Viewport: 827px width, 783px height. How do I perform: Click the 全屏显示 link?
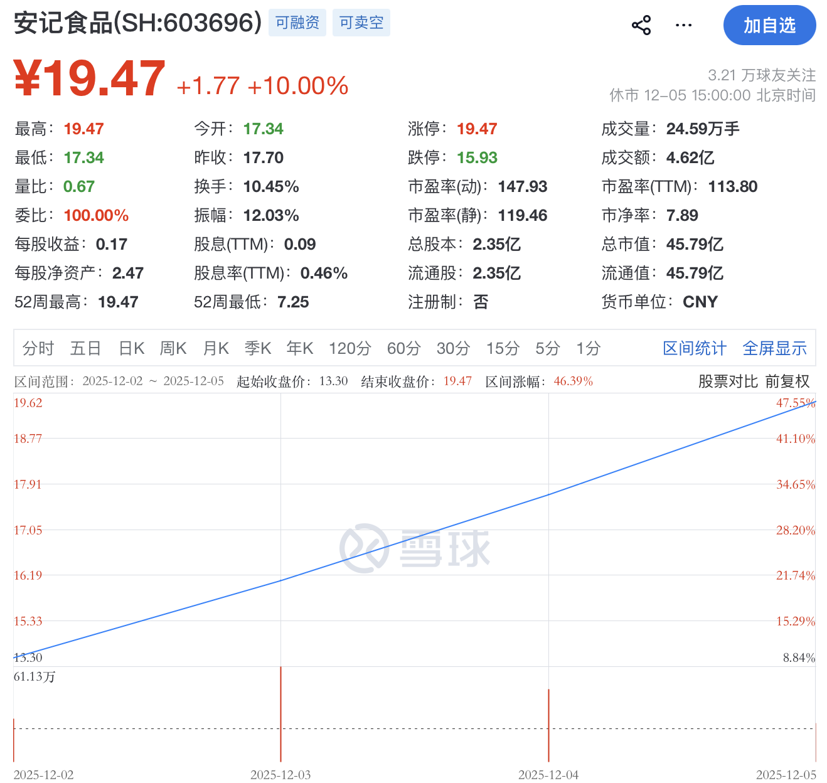[x=774, y=348]
